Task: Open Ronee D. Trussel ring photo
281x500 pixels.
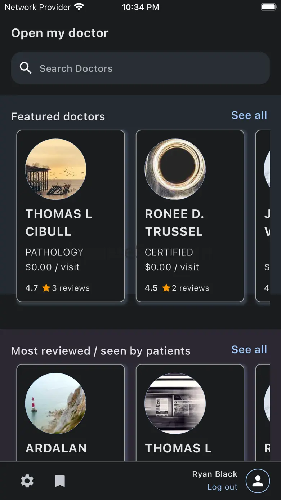Action: pos(175,169)
